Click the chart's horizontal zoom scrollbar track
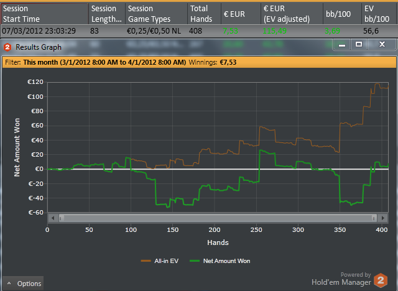This screenshot has width=398, height=291. click(218, 218)
